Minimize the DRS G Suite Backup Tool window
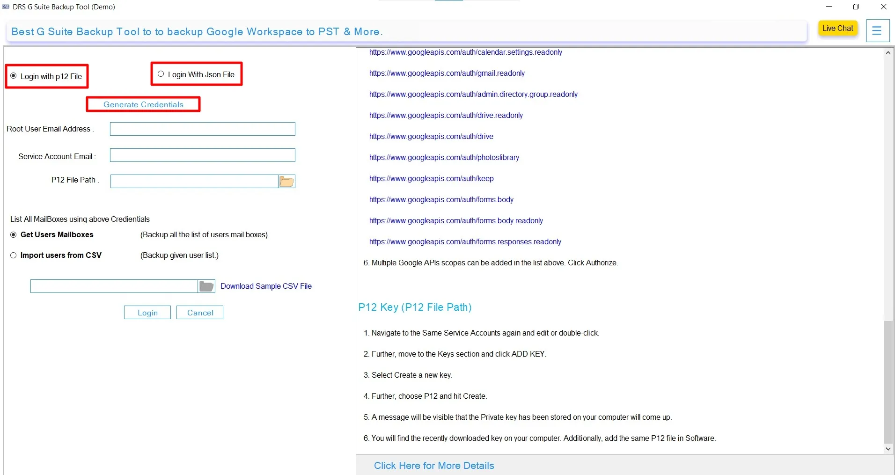 point(829,7)
